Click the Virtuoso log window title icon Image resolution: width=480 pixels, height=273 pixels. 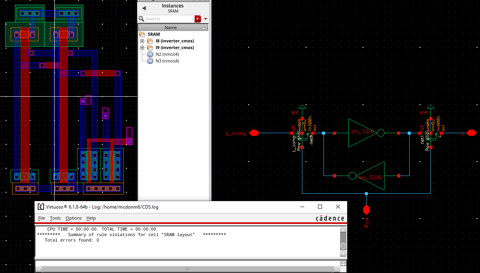pos(41,207)
